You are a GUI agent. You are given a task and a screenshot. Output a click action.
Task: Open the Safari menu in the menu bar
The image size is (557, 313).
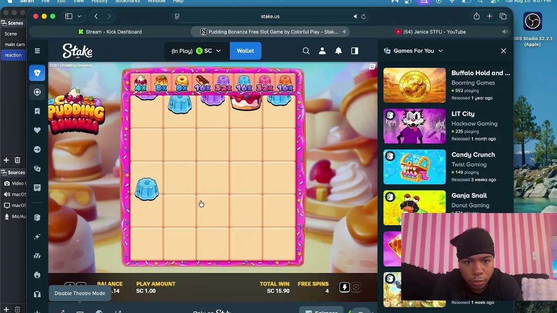point(27,2)
